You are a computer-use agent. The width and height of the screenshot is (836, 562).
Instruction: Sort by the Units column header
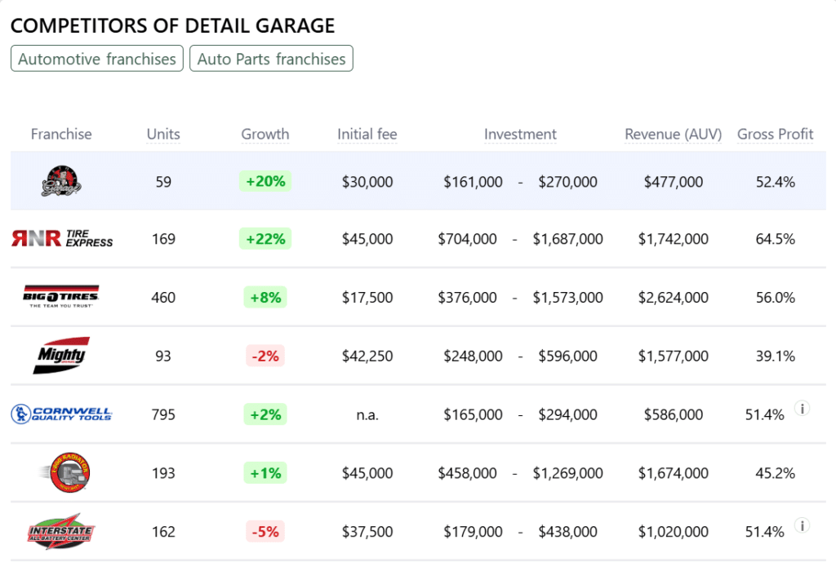(163, 135)
